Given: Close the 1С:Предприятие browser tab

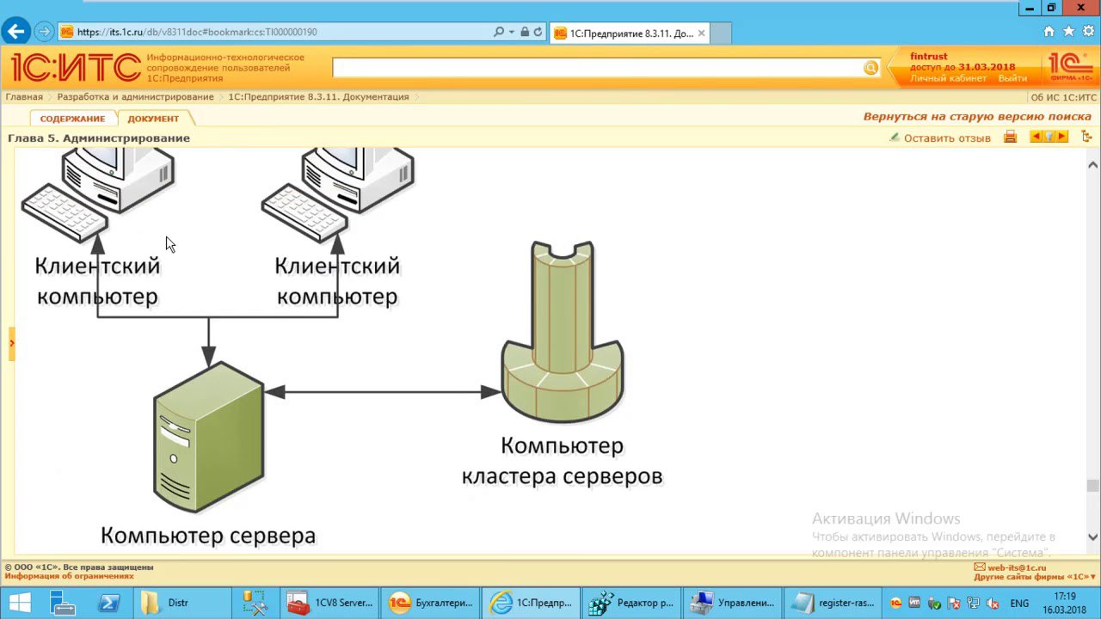Looking at the screenshot, I should (x=702, y=33).
